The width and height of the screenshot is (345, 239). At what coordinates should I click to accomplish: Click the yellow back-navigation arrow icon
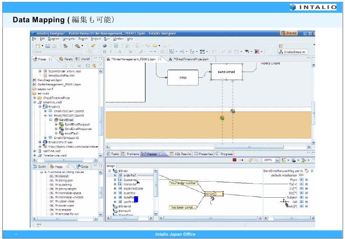[x=155, y=46]
